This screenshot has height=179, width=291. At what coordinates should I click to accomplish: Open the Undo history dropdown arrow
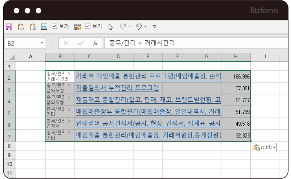pos(146,26)
